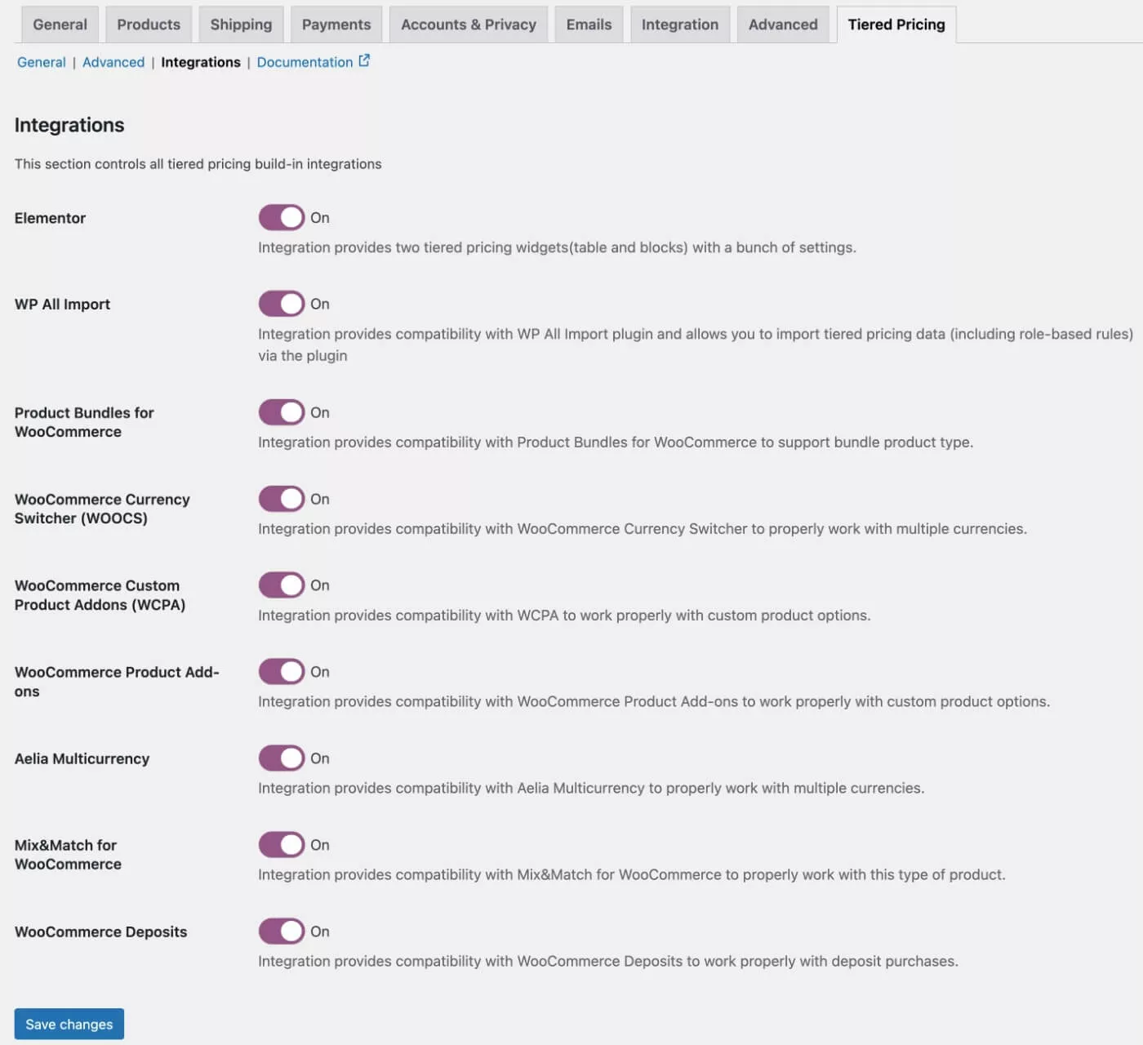Open the Documentation link
The height and width of the screenshot is (1045, 1143).
click(x=305, y=62)
